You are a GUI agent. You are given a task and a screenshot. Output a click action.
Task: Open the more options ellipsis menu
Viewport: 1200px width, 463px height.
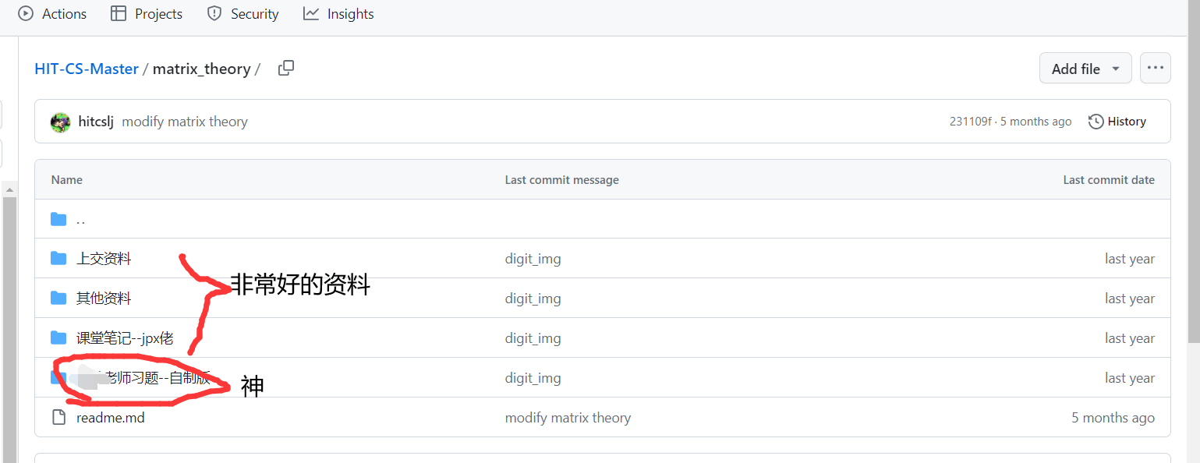point(1155,69)
